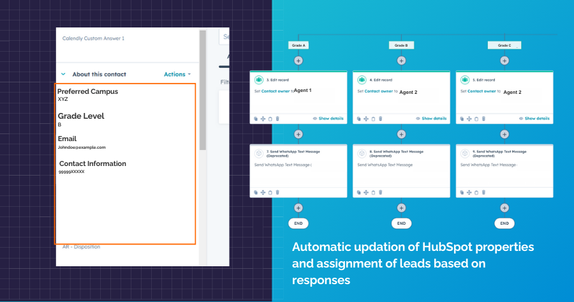Click cube icon on step 8 WhatsApp card
Viewport: 574px width, 302px height.
[362, 153]
